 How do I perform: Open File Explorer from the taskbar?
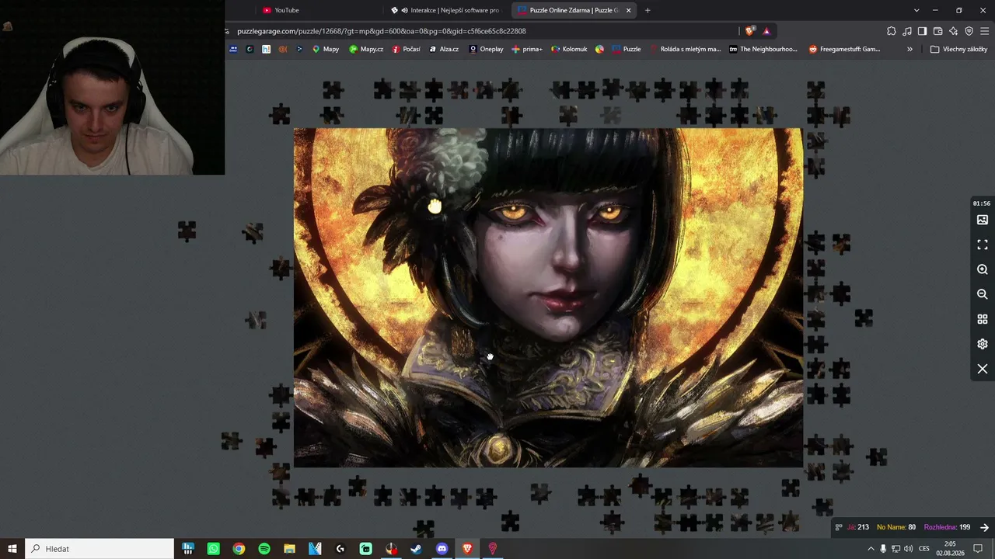pos(289,549)
